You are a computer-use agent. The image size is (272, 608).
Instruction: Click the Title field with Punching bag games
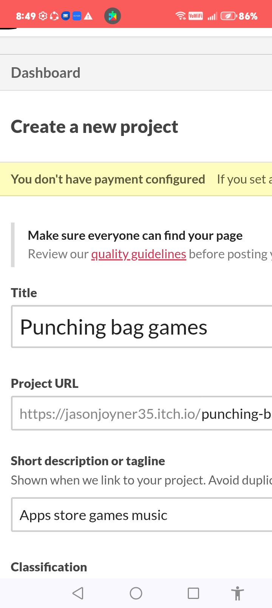click(x=142, y=327)
